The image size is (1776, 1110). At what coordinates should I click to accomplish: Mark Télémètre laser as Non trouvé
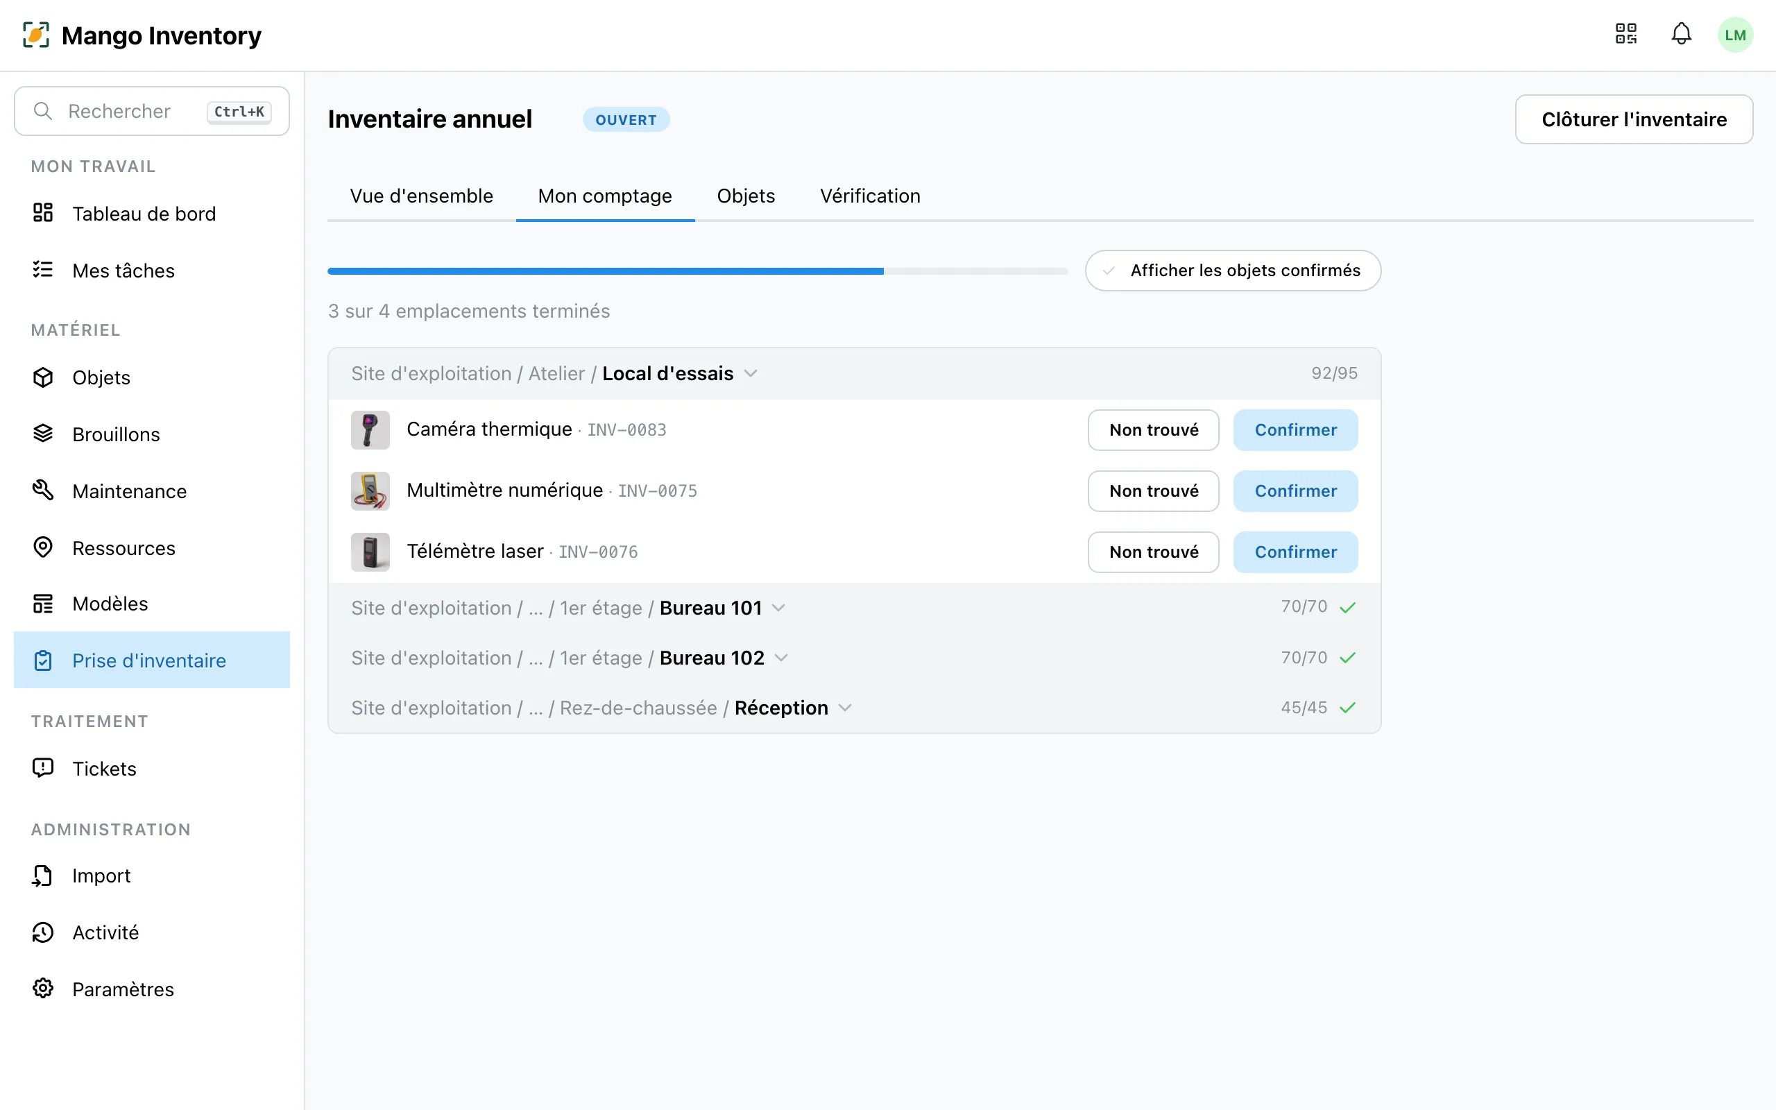[x=1153, y=552]
